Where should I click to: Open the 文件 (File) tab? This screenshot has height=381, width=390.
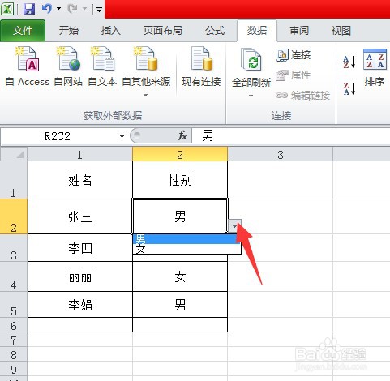[23, 31]
